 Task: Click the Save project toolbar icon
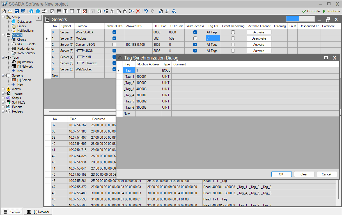pyautogui.click(x=17, y=11)
